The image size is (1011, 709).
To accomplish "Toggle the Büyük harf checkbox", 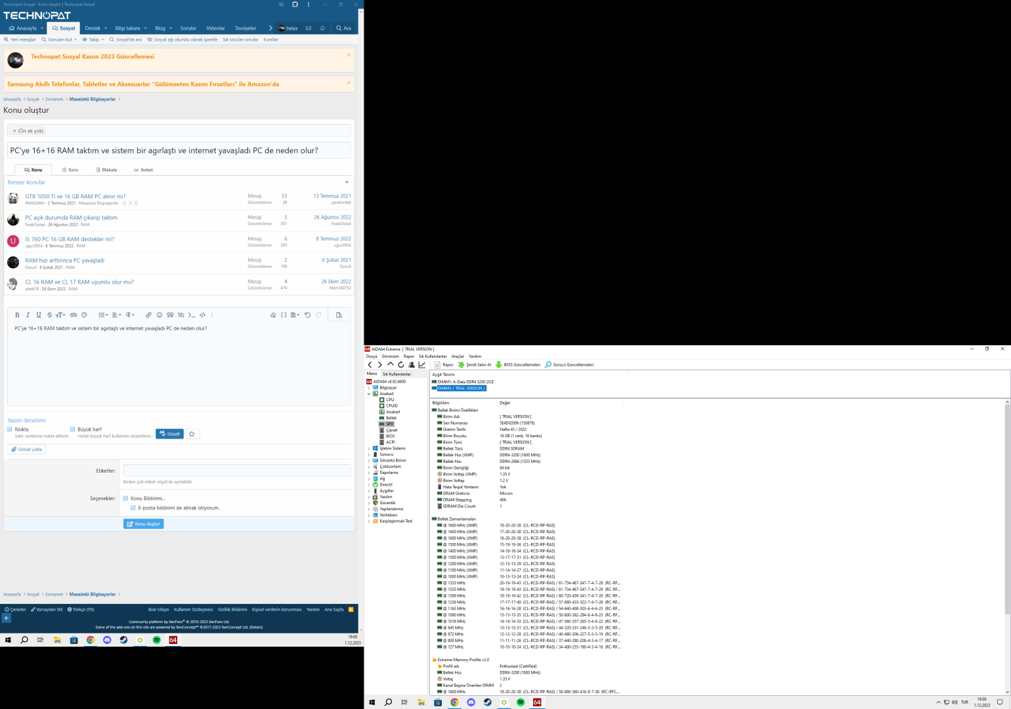I will click(x=72, y=429).
